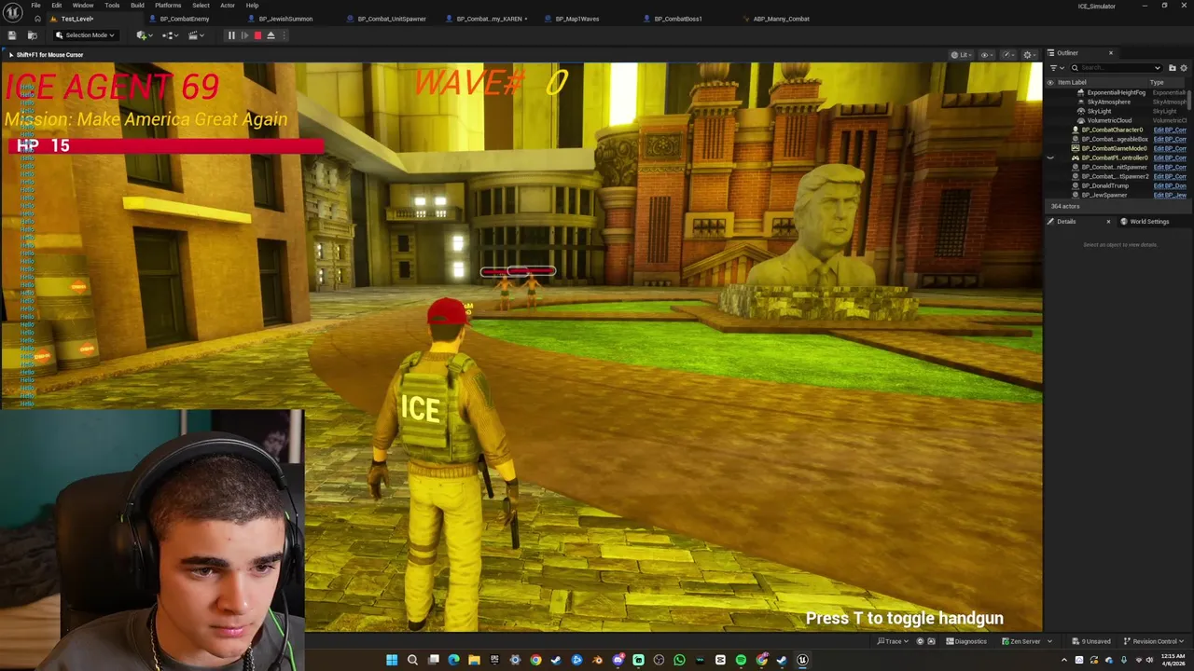This screenshot has height=671, width=1194.
Task: Open the Zen Server status dropdown
Action: click(x=1026, y=641)
